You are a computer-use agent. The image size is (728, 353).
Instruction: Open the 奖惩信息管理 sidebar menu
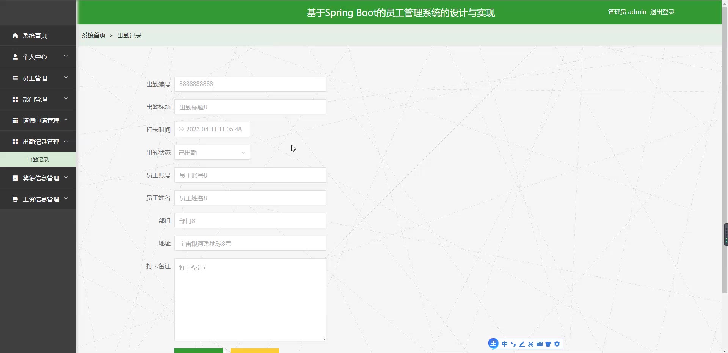click(x=38, y=178)
